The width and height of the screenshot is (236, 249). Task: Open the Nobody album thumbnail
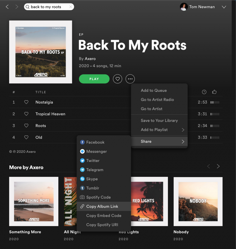pyautogui.click(x=198, y=201)
